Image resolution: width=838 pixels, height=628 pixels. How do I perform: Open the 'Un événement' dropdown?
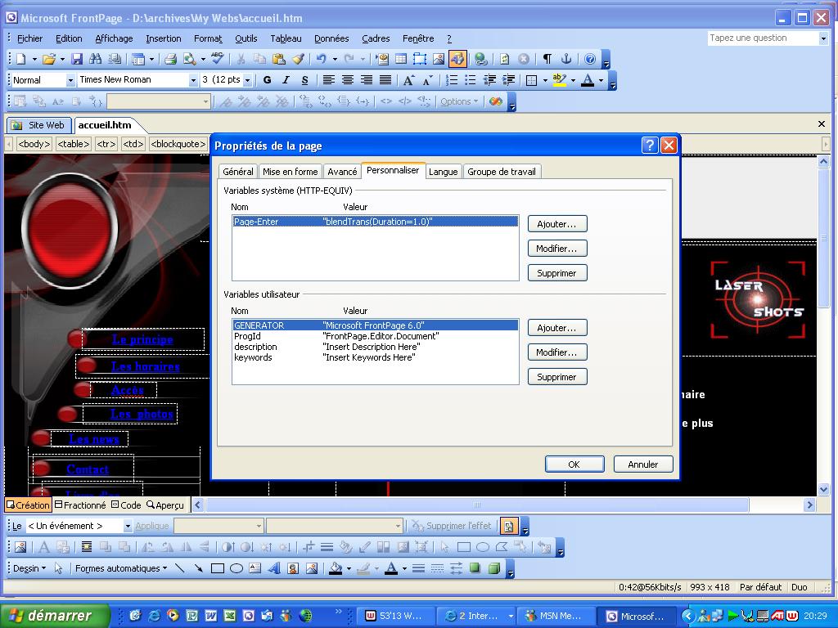pyautogui.click(x=127, y=526)
